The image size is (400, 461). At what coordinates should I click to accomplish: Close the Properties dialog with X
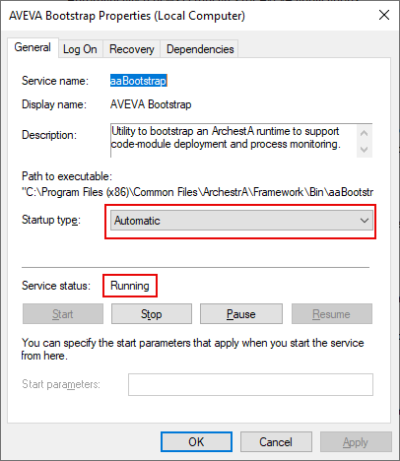click(384, 15)
